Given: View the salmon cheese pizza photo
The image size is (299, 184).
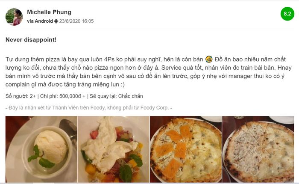Looking at the screenshot, I should tap(186, 149).
